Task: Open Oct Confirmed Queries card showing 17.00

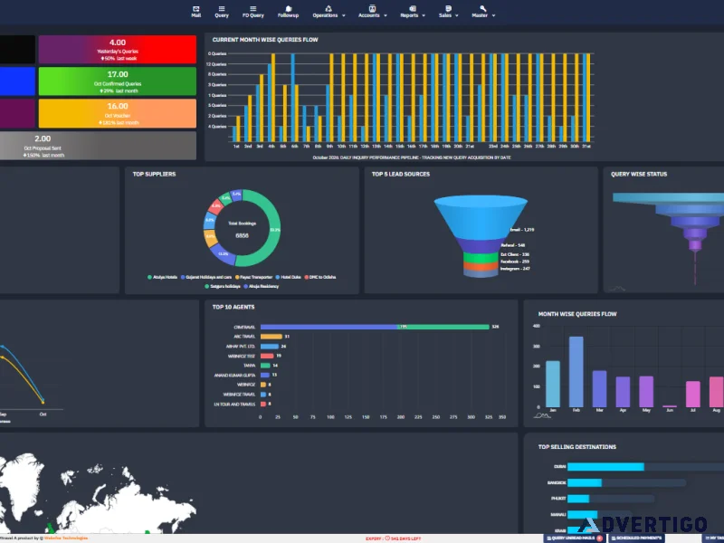Action: pyautogui.click(x=118, y=81)
